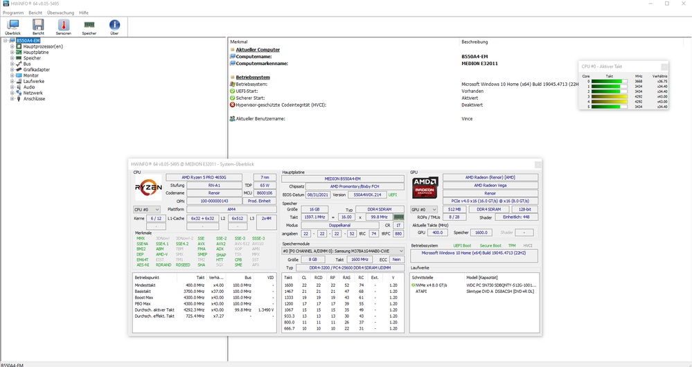Click the Boost Max row in Betriebspunkt table
The image size is (692, 367).
pyautogui.click(x=204, y=298)
